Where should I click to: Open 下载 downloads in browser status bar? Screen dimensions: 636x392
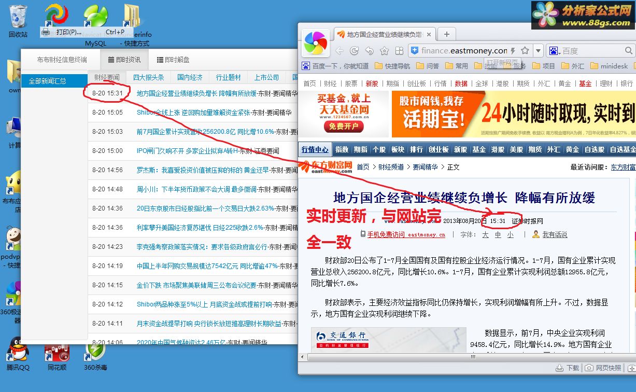pyautogui.click(x=567, y=368)
